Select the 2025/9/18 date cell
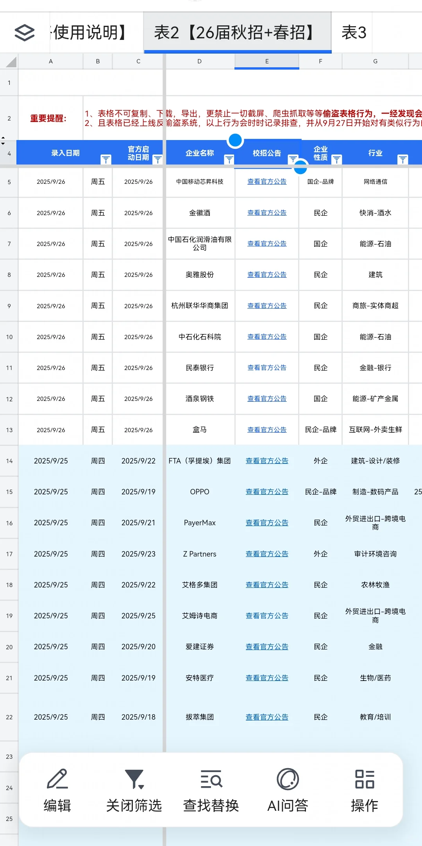This screenshot has width=422, height=846. click(x=138, y=717)
